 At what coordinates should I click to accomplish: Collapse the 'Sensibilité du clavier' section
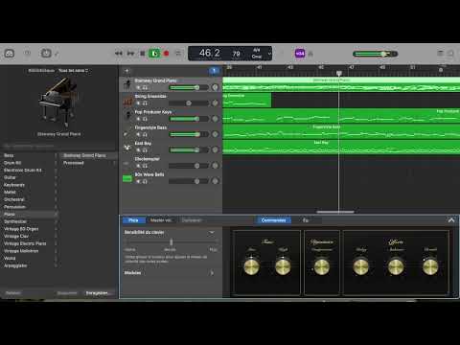(x=212, y=232)
